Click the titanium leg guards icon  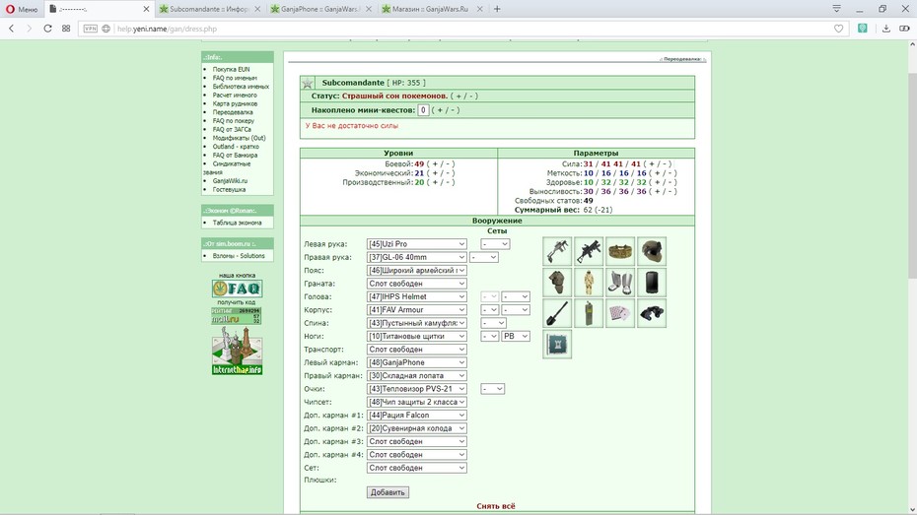[x=620, y=283]
